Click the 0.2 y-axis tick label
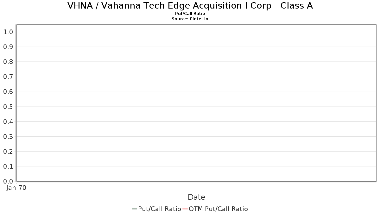Image resolution: width=380 pixels, height=214 pixels. click(x=8, y=152)
